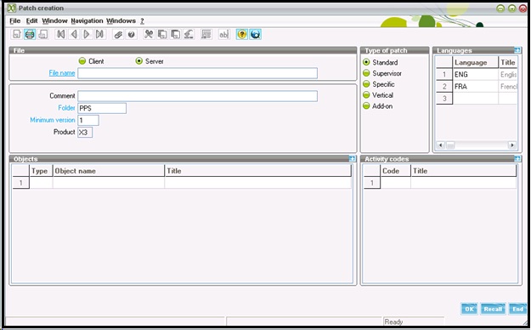Click the Languages horizontal scrollbar thumb
Screen dimensions: 531x330
pos(450,145)
